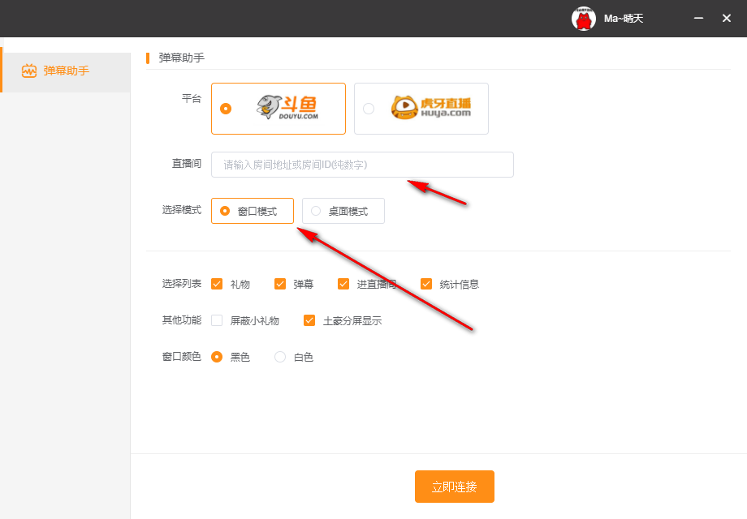Toggle the 进直播间 checkbox
The width and height of the screenshot is (747, 519).
(343, 284)
